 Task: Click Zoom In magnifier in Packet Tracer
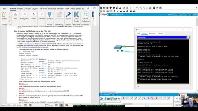click(x=137, y=8)
